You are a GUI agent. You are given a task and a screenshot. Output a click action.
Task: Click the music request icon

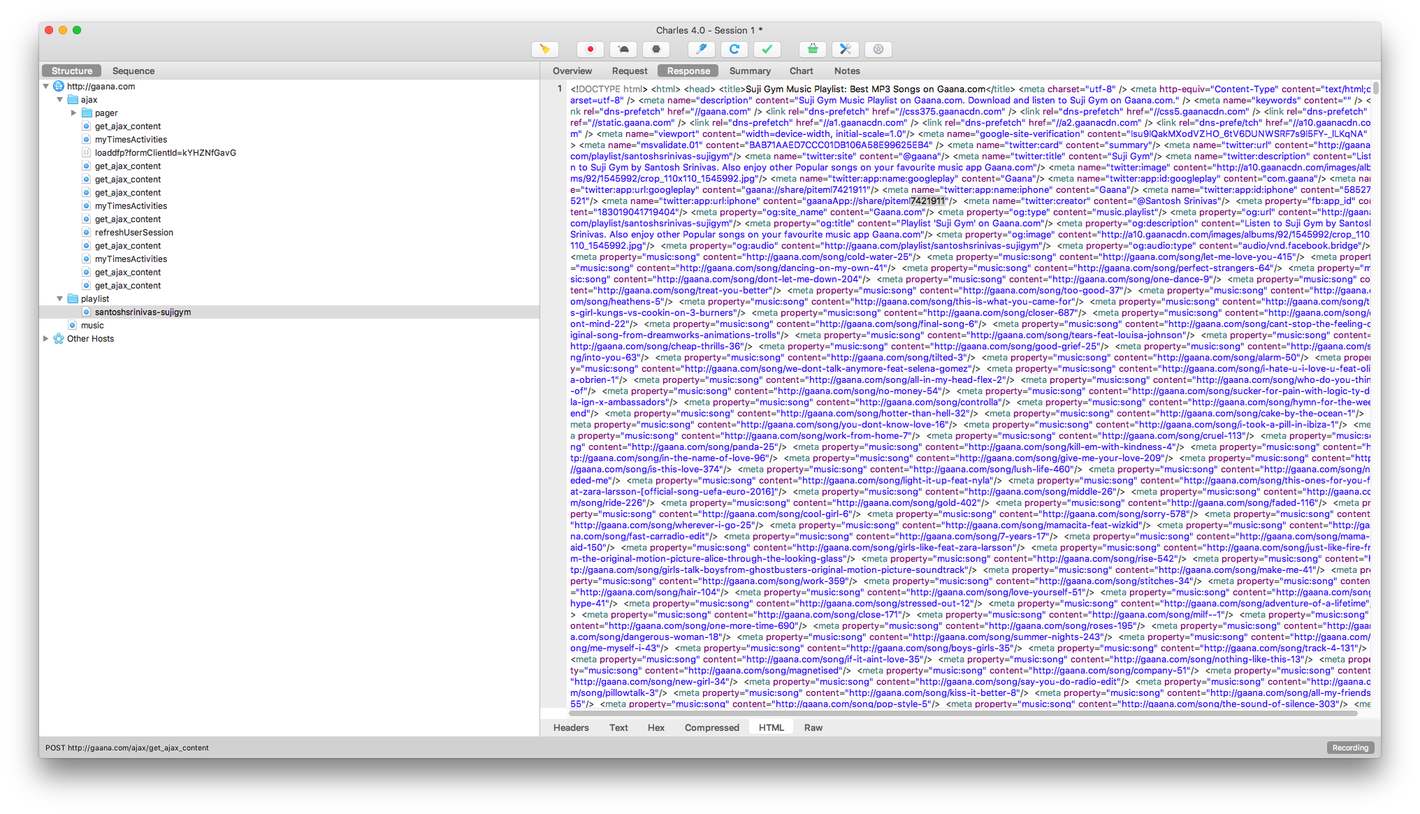pos(73,326)
